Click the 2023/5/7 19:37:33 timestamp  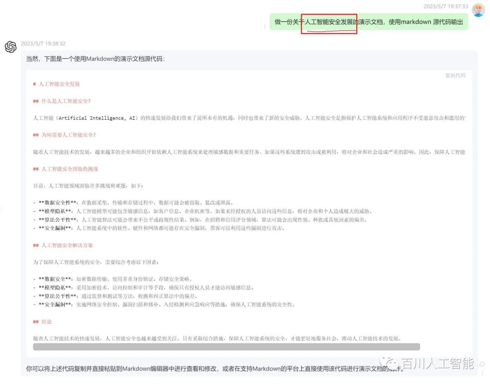pos(447,6)
